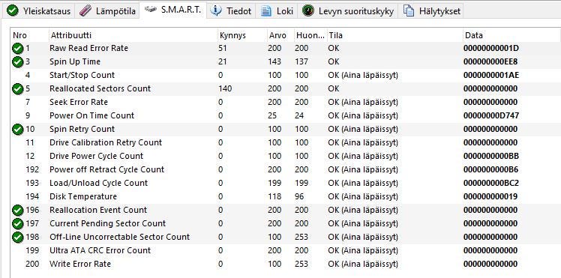Image resolution: width=561 pixels, height=278 pixels.
Task: Open the Tiedot tab
Action: coord(231,10)
